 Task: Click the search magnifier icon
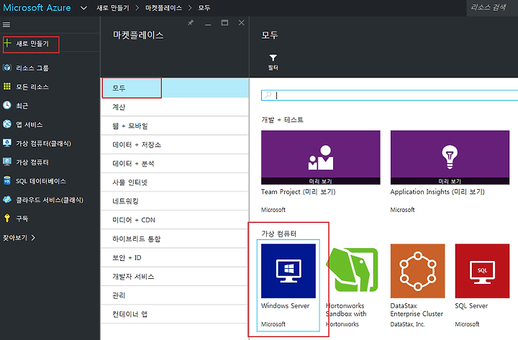[x=268, y=96]
